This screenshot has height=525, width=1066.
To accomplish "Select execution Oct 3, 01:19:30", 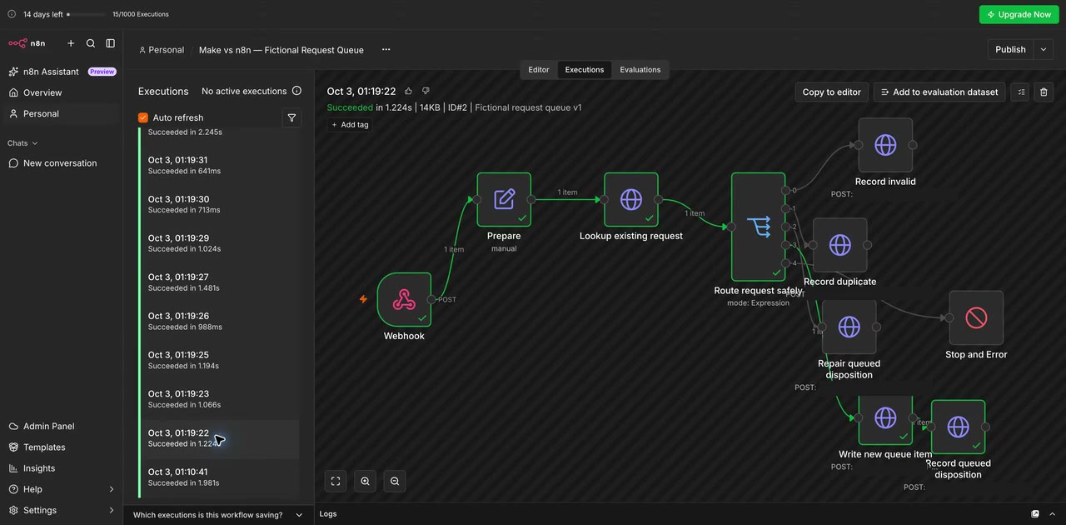I will pyautogui.click(x=218, y=204).
